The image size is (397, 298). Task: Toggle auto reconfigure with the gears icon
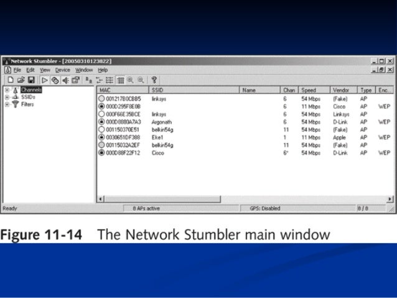(x=55, y=80)
